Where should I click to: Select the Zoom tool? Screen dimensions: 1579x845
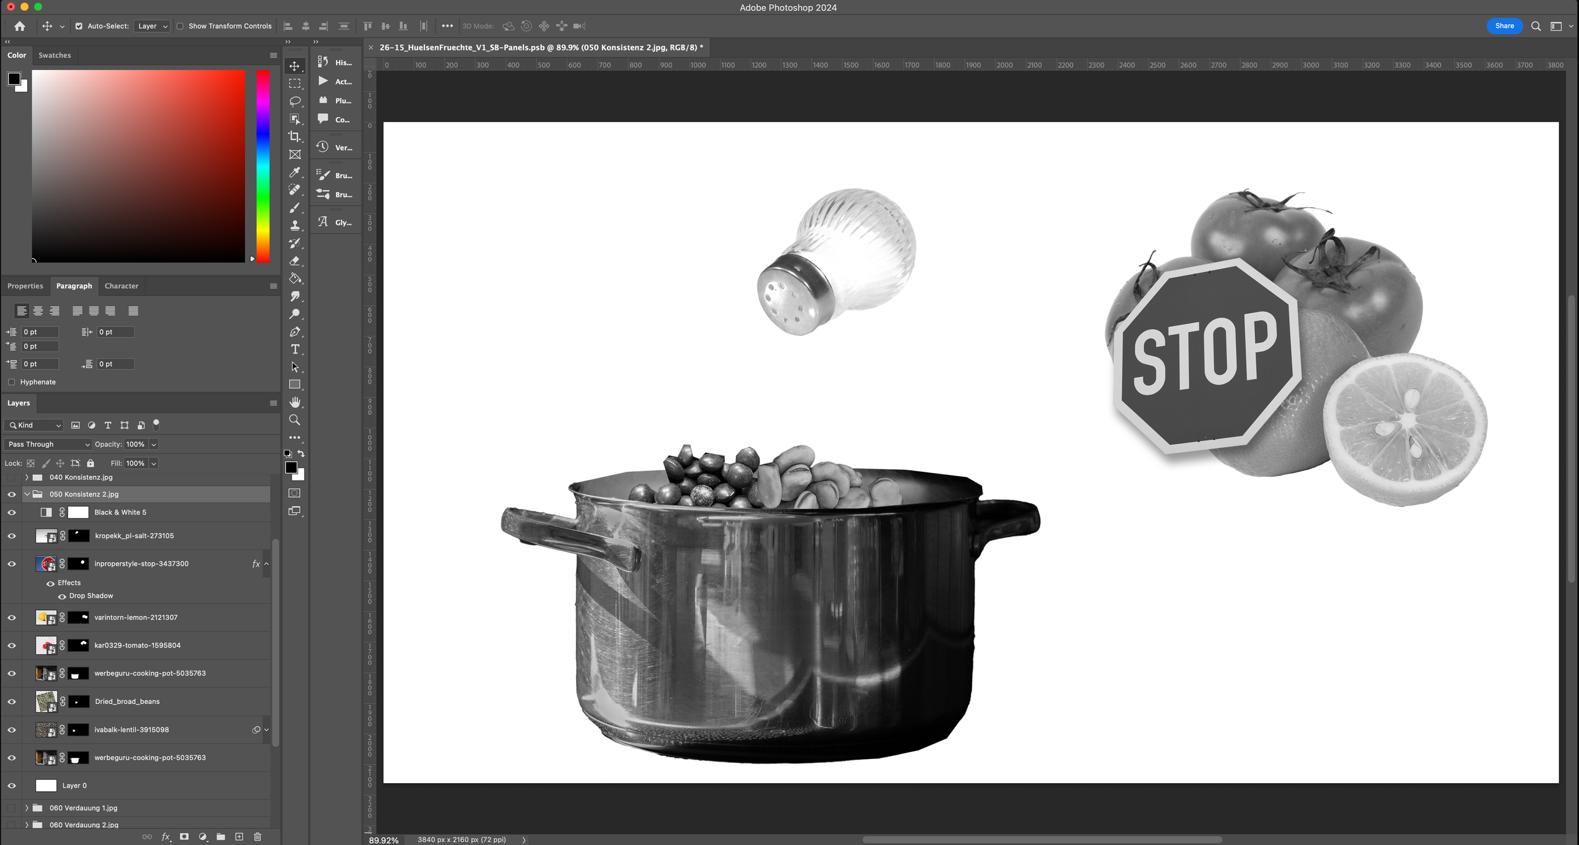(294, 419)
